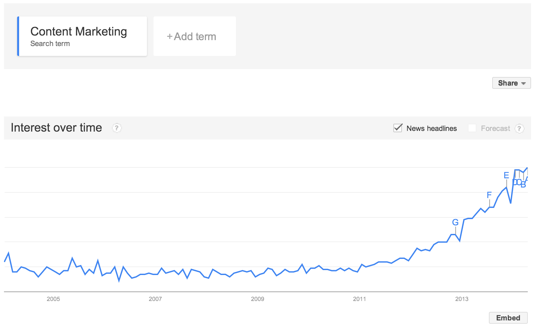Image resolution: width=537 pixels, height=327 pixels.
Task: Select the Content Marketing search term card
Action: [82, 36]
